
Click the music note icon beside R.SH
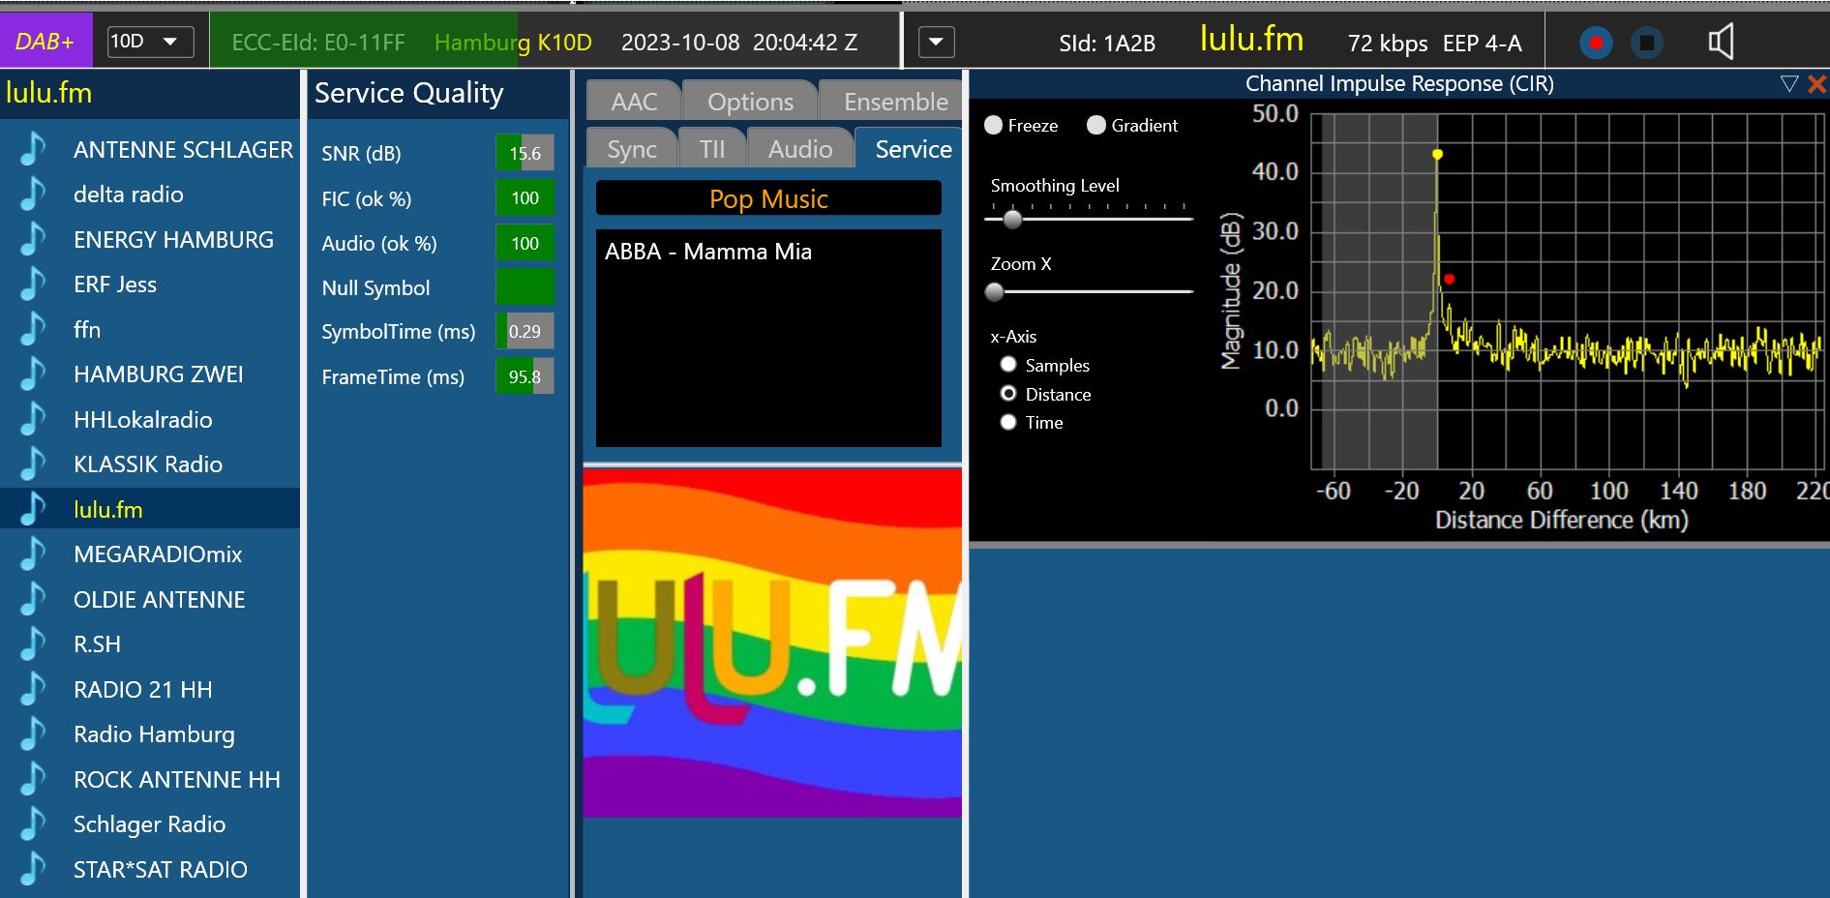(x=33, y=644)
